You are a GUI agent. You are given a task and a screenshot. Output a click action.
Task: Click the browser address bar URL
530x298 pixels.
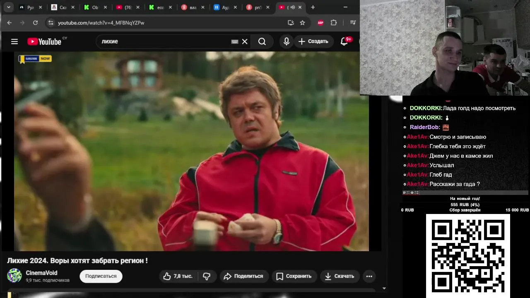click(101, 23)
